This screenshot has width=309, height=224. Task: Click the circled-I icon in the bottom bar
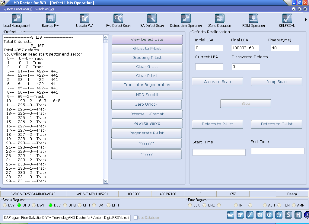[x=269, y=215]
